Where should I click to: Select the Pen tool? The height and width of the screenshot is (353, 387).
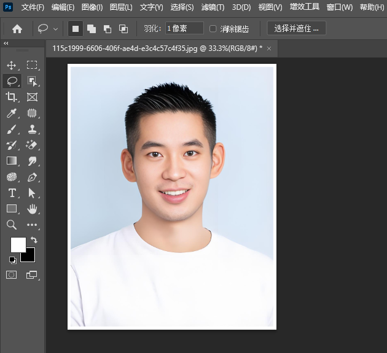click(32, 177)
